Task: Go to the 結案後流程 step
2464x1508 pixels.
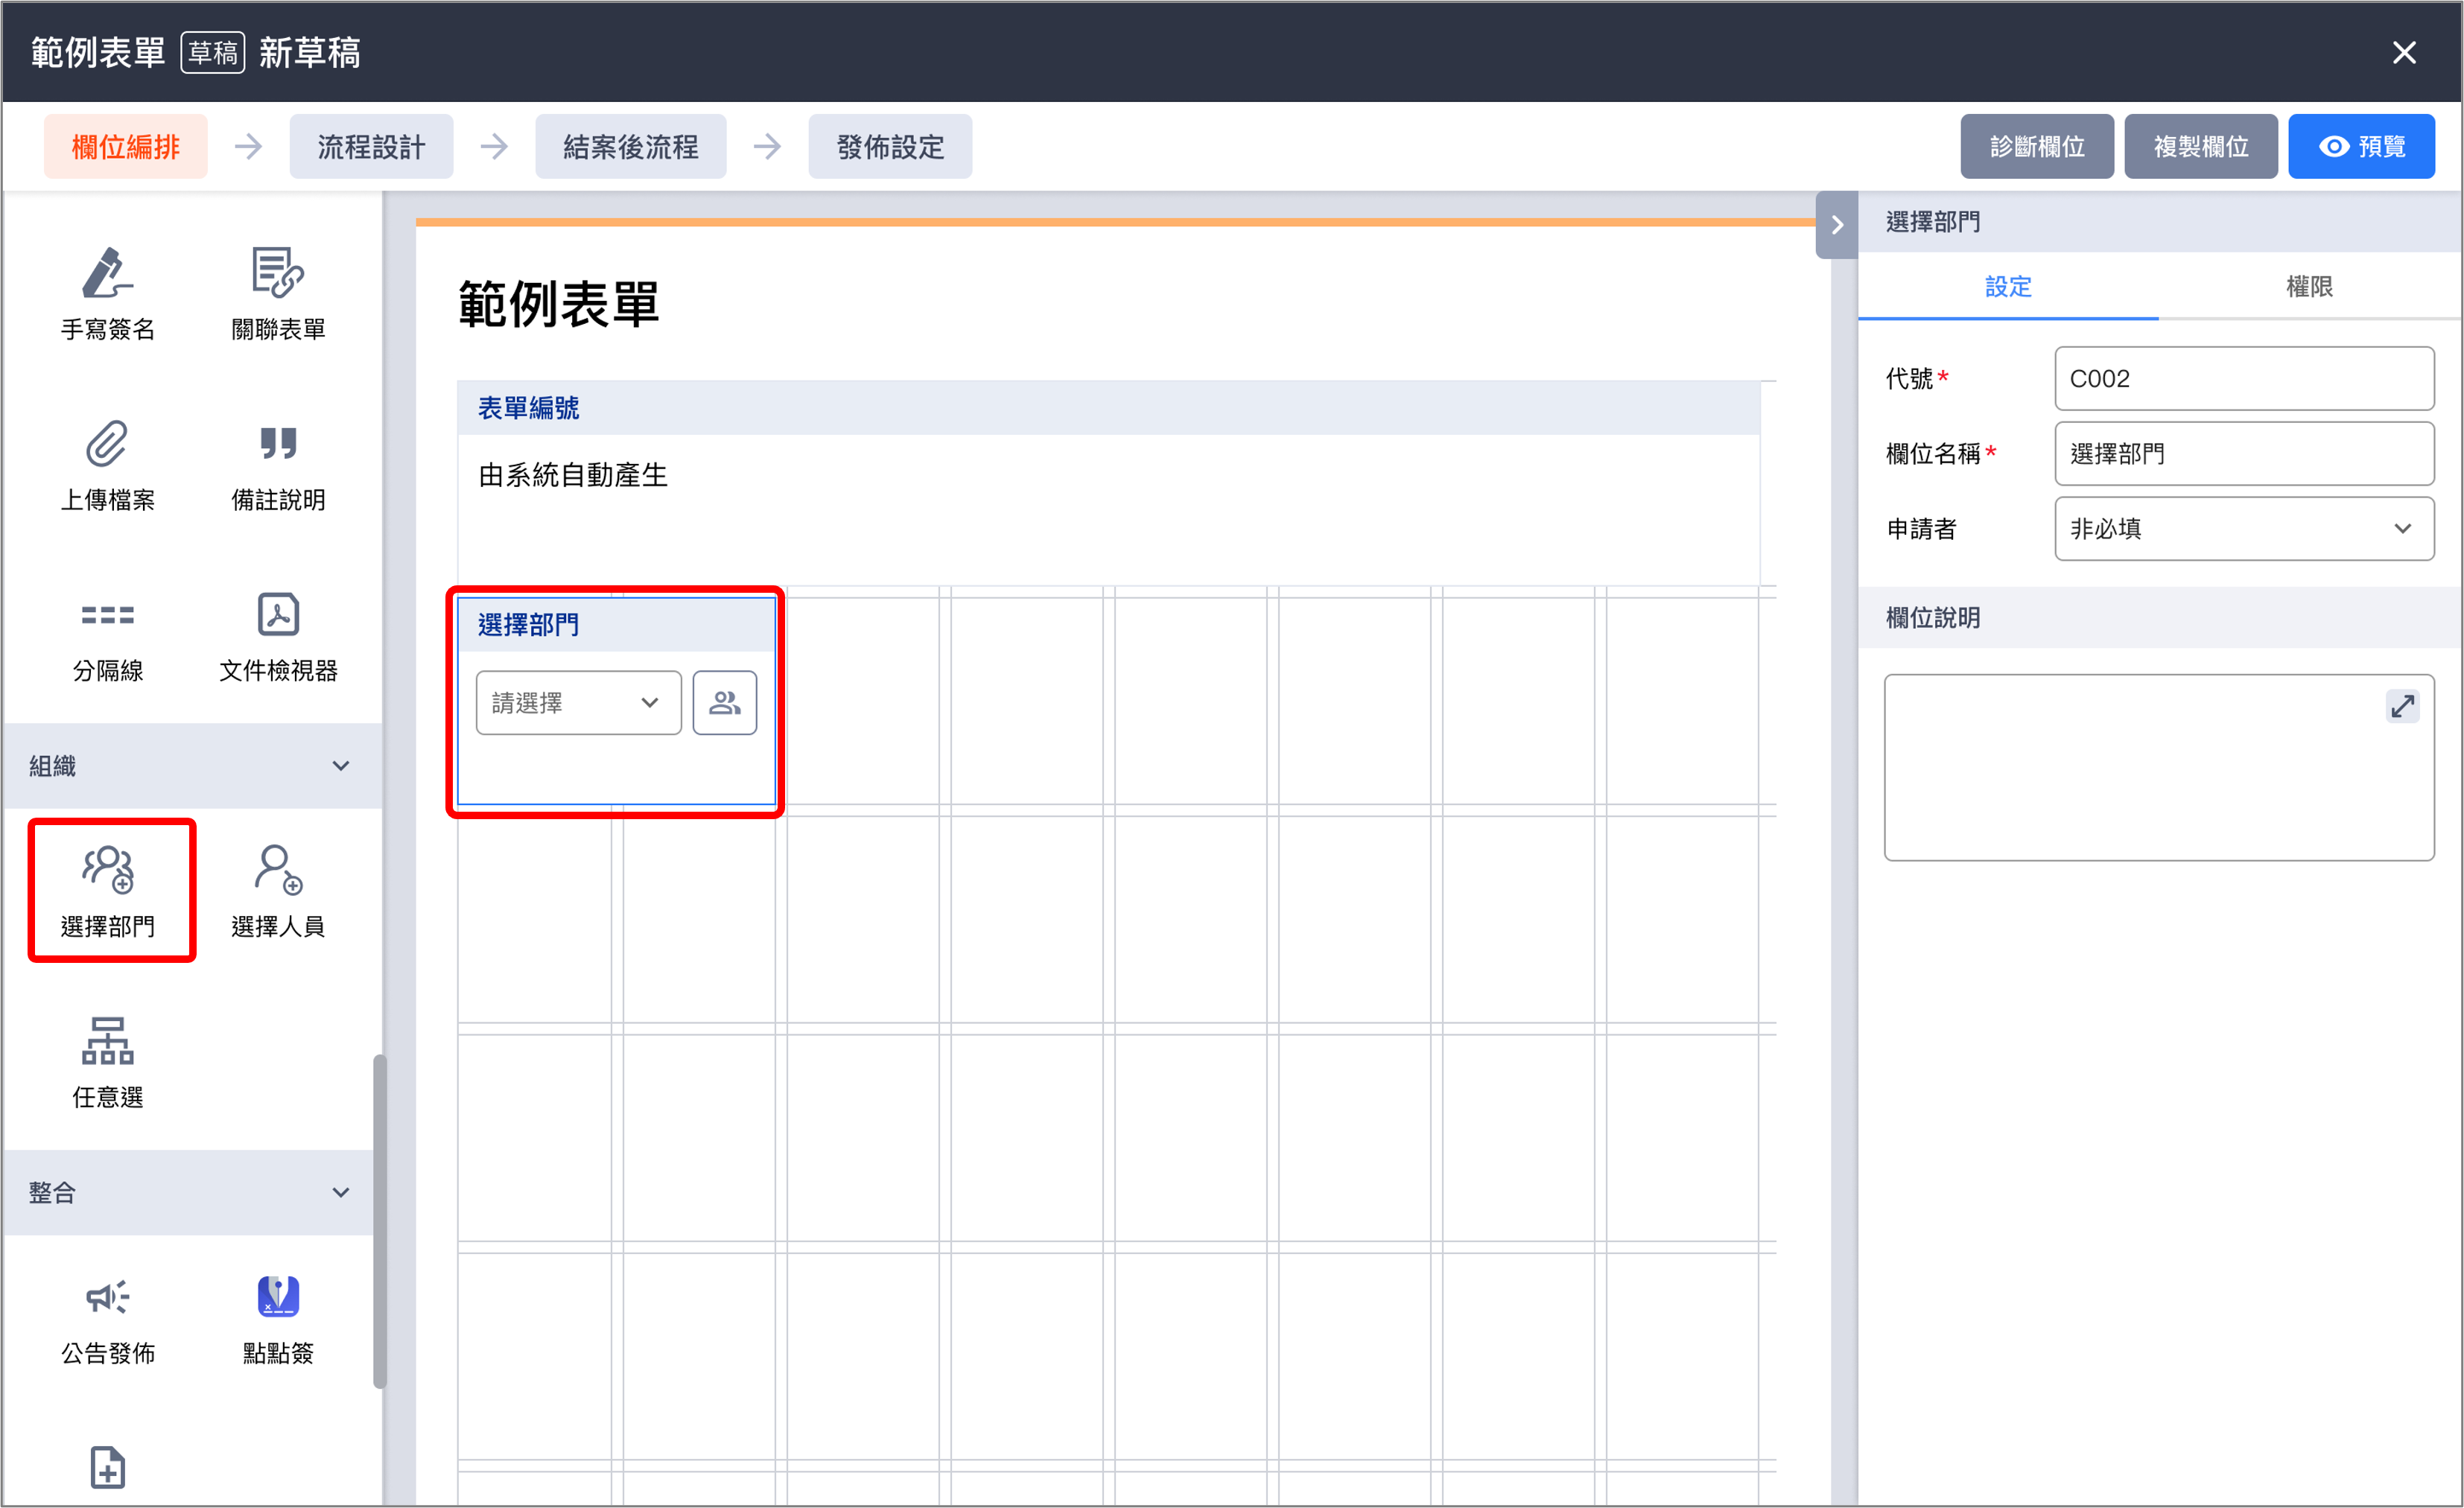Action: 630,147
